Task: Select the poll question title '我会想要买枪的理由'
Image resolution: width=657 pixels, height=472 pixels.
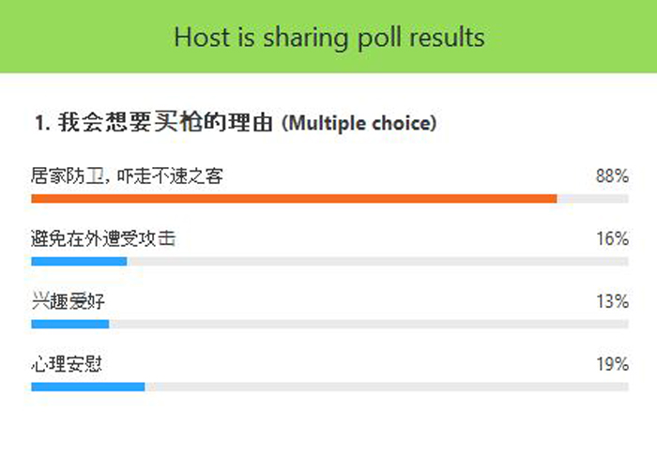Action: (165, 122)
